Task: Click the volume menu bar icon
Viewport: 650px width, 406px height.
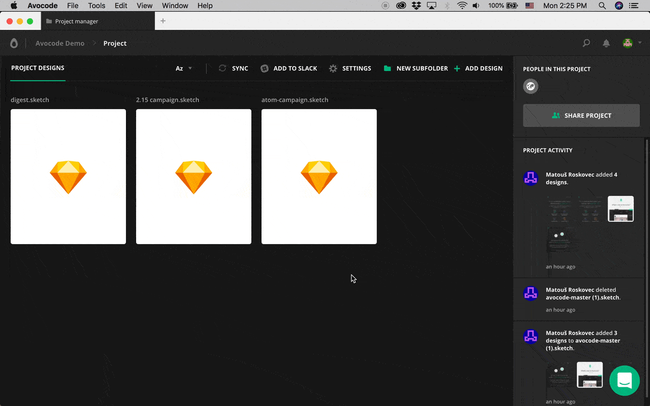Action: (x=476, y=5)
